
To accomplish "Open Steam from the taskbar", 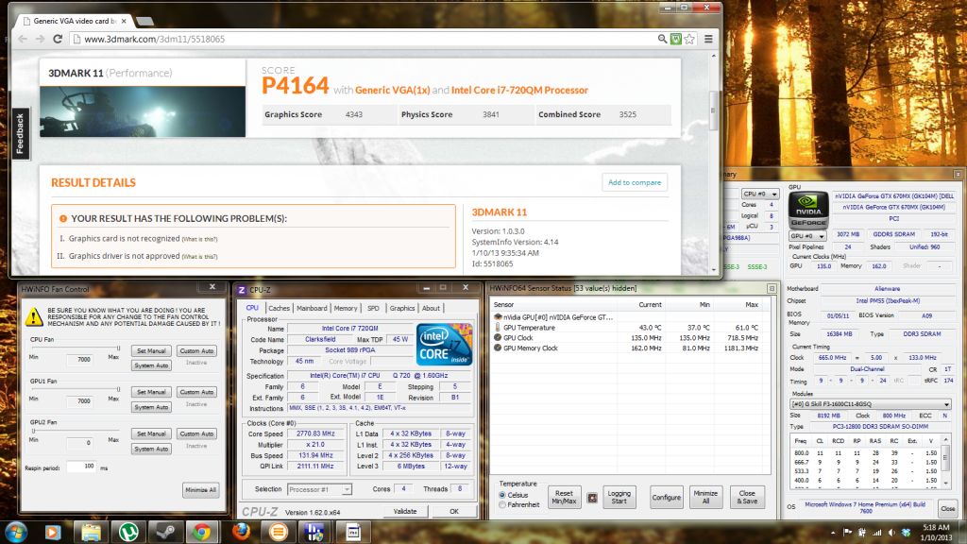I will click(165, 532).
